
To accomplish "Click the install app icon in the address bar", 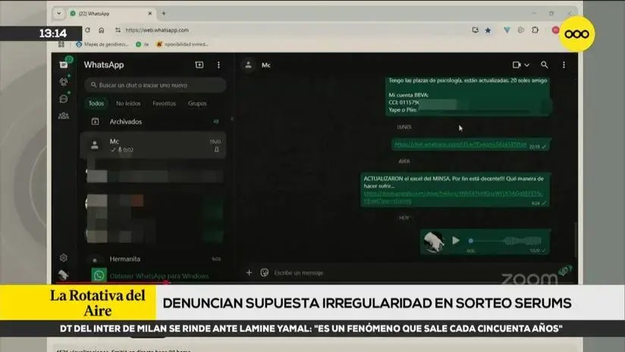I will point(475,30).
